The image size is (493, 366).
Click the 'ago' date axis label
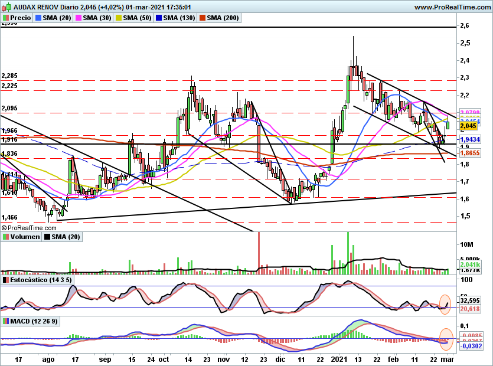48,360
